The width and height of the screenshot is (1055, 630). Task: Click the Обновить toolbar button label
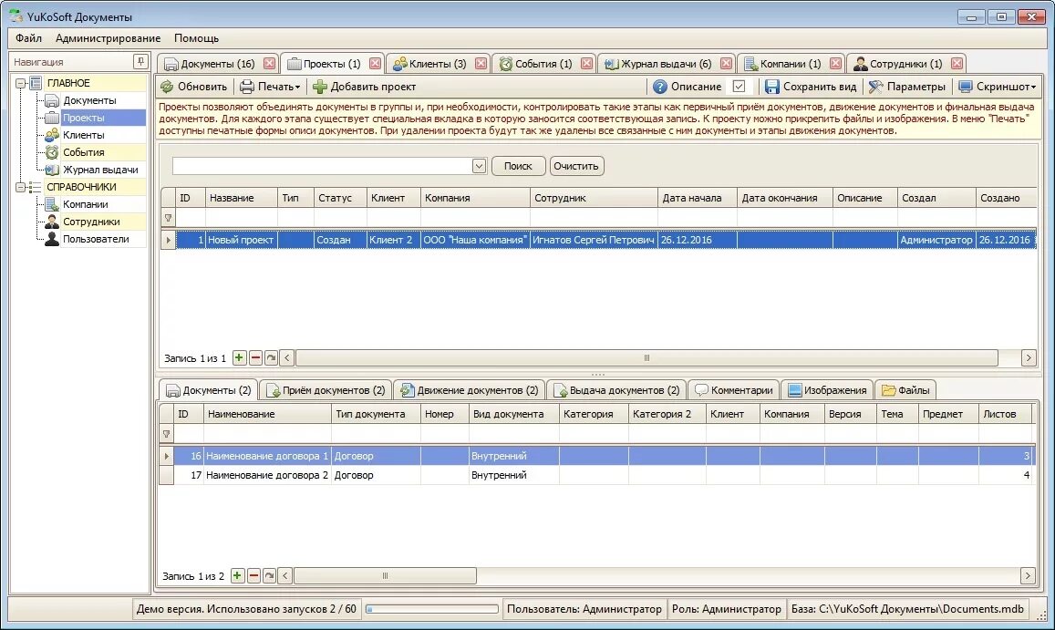tap(202, 86)
